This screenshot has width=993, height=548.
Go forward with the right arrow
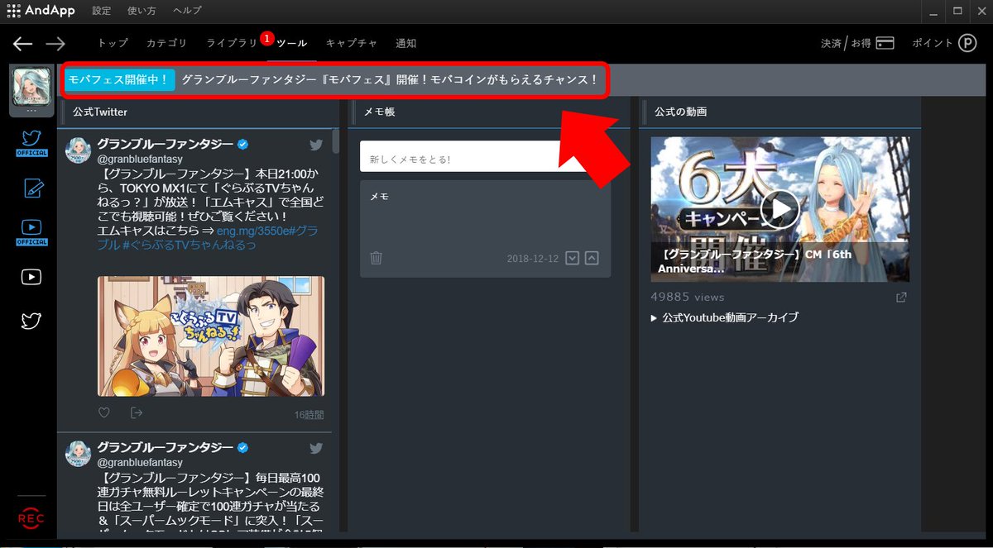coord(55,44)
